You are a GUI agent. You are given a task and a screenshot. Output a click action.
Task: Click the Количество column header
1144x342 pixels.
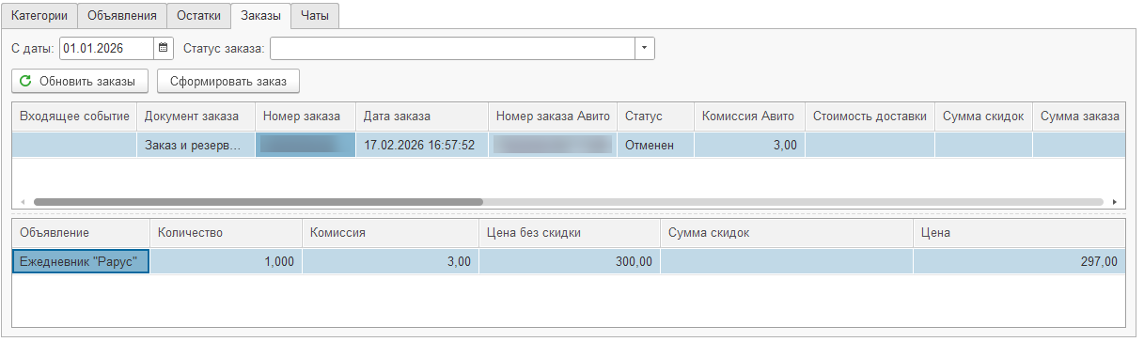226,233
